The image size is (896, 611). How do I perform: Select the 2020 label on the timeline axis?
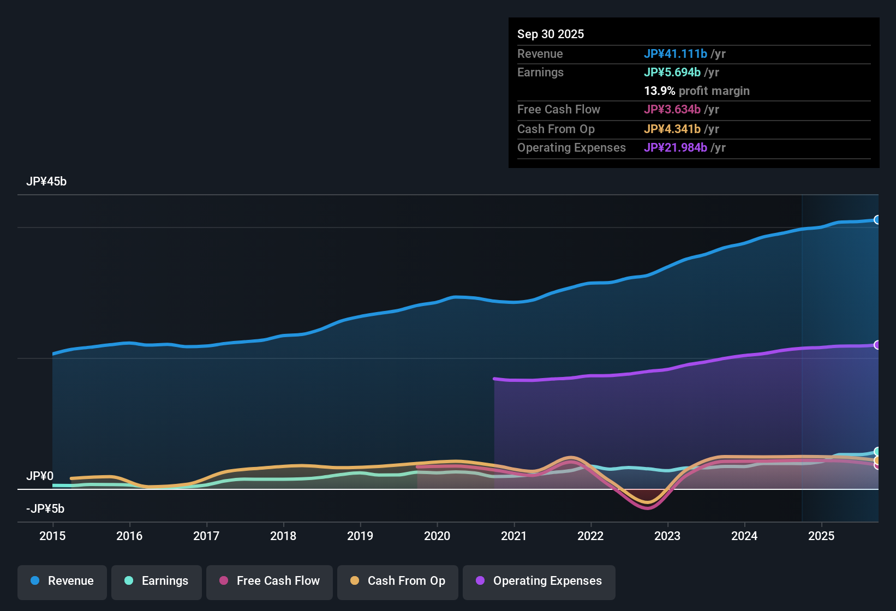click(437, 536)
